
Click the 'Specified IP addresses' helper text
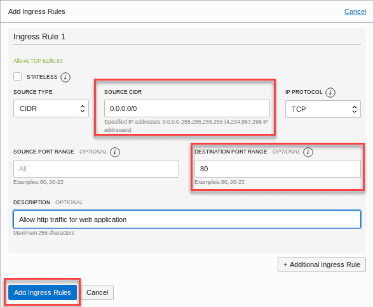[x=186, y=126]
